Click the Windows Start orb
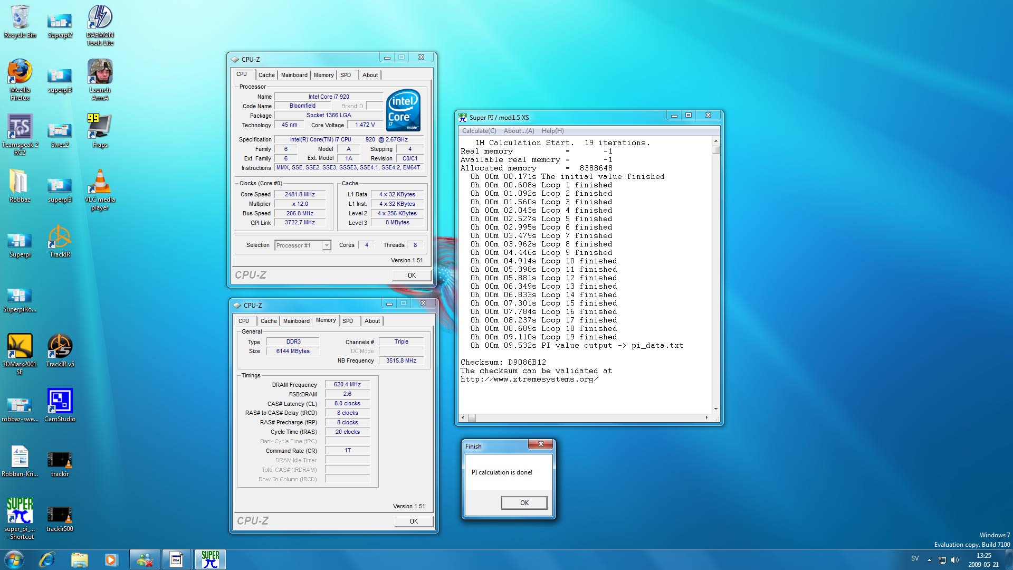 coord(14,559)
